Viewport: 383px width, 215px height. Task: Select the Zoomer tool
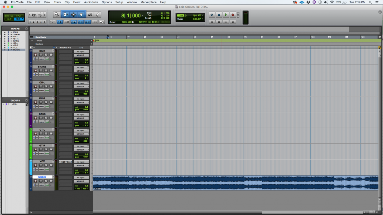tap(56, 14)
